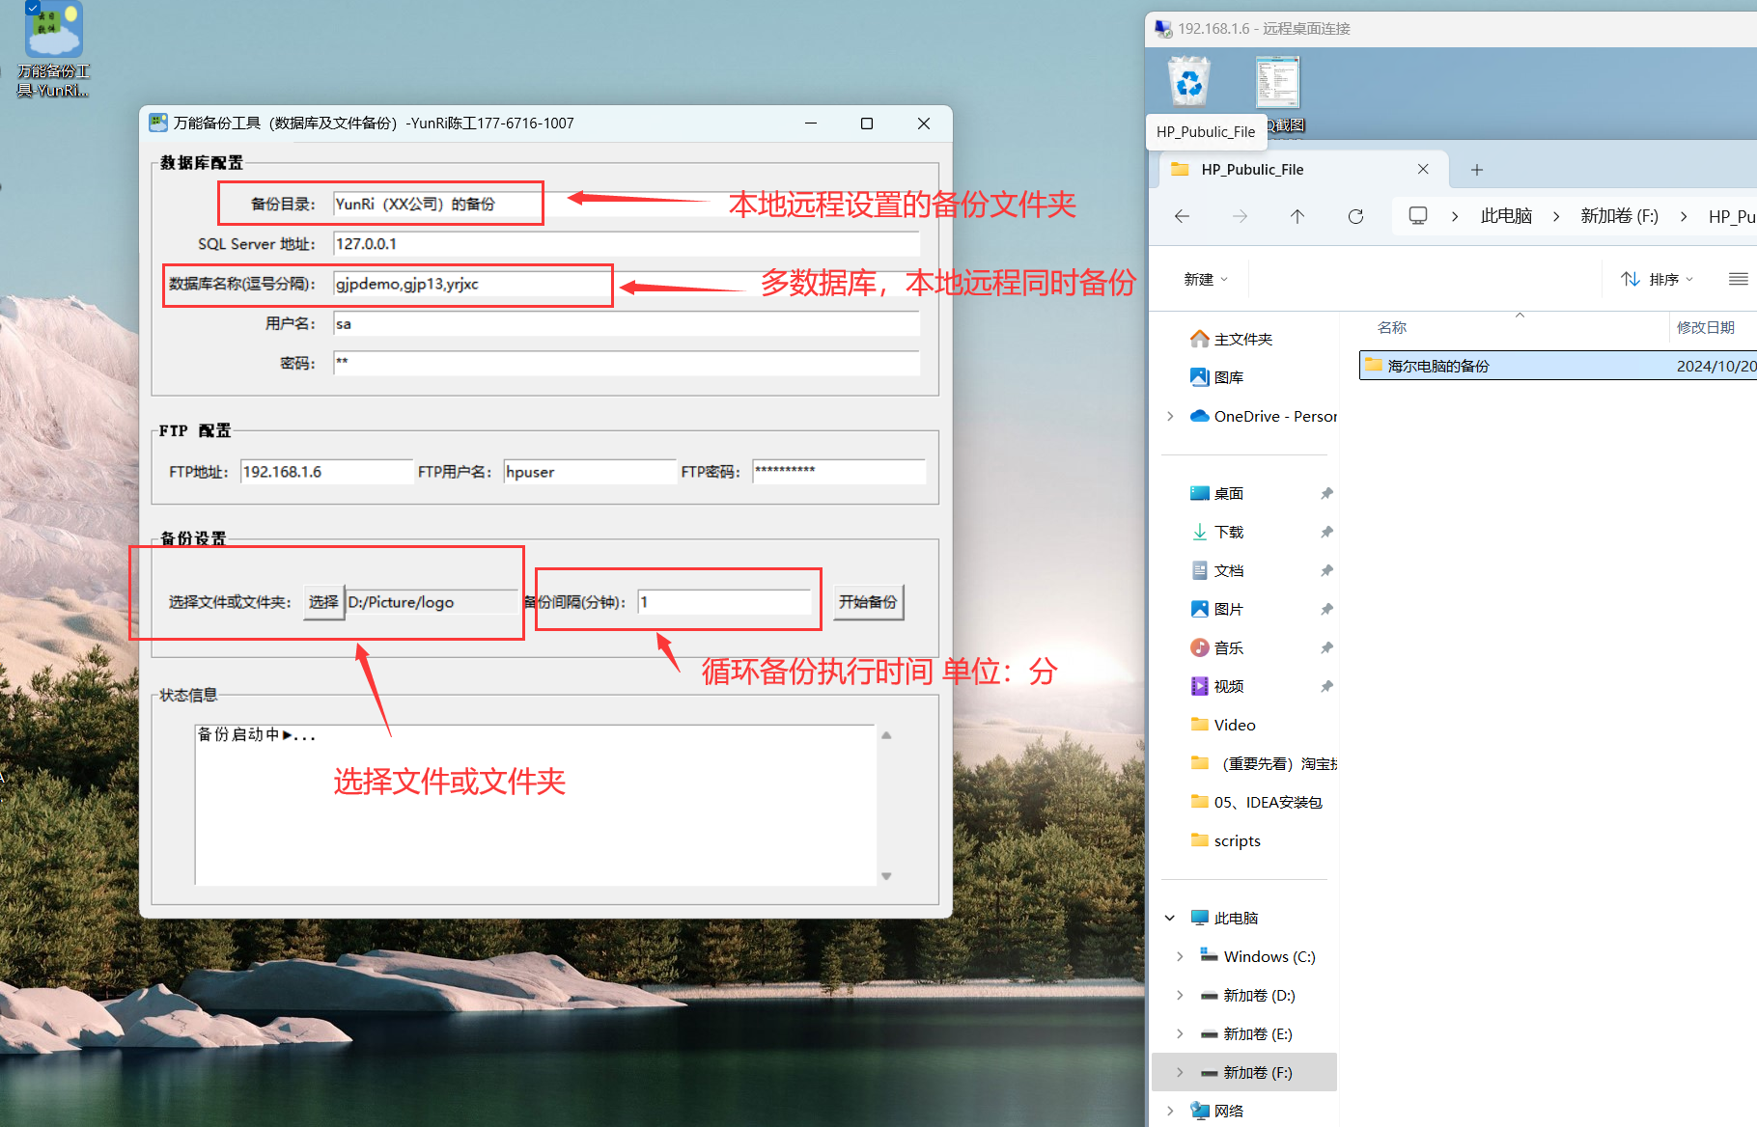Expand the OneDrive - Personal tree node

coord(1170,416)
